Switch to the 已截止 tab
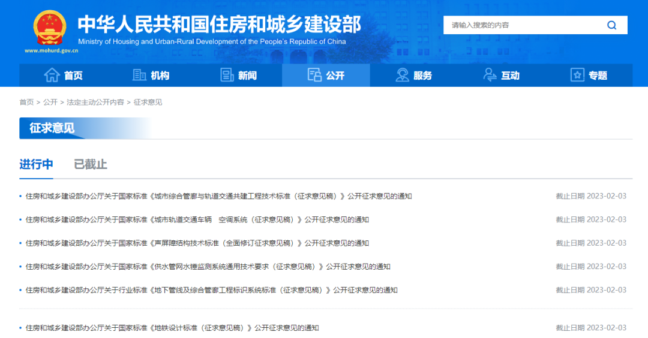The height and width of the screenshot is (338, 648). click(x=91, y=164)
